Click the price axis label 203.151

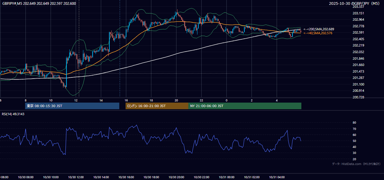pyautogui.click(x=358, y=13)
